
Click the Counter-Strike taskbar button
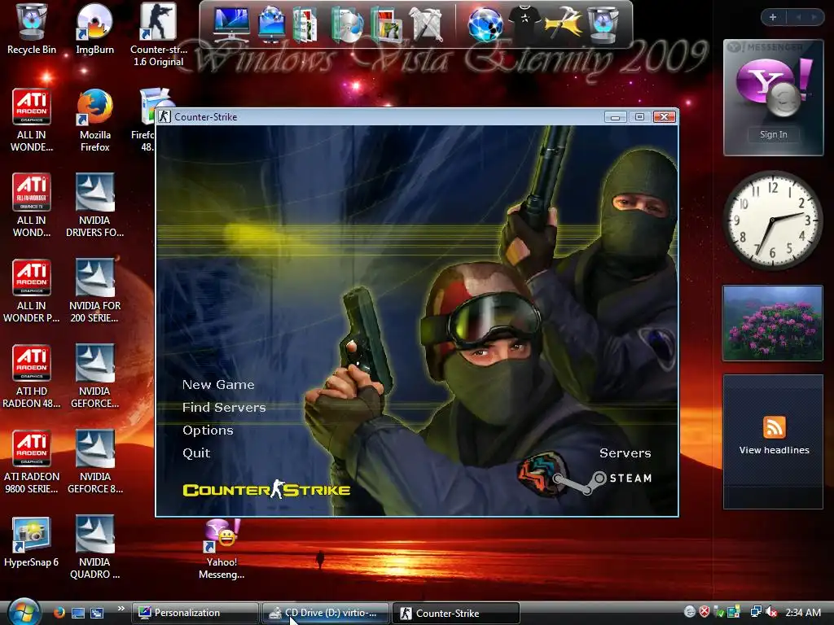pyautogui.click(x=456, y=614)
